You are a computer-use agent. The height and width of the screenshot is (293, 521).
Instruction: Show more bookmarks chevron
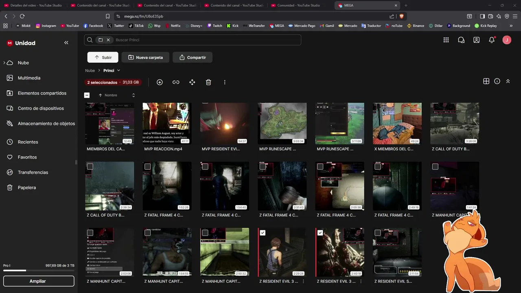(x=511, y=26)
